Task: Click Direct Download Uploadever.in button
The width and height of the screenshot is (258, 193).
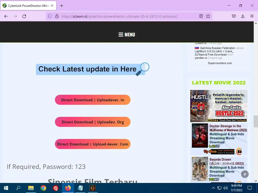Action: [93, 100]
